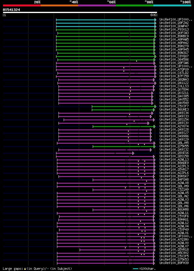This screenshot has height=271, width=194.
Task: Select the UniRef100_C6TLD2 label
Action: coord(174,73)
